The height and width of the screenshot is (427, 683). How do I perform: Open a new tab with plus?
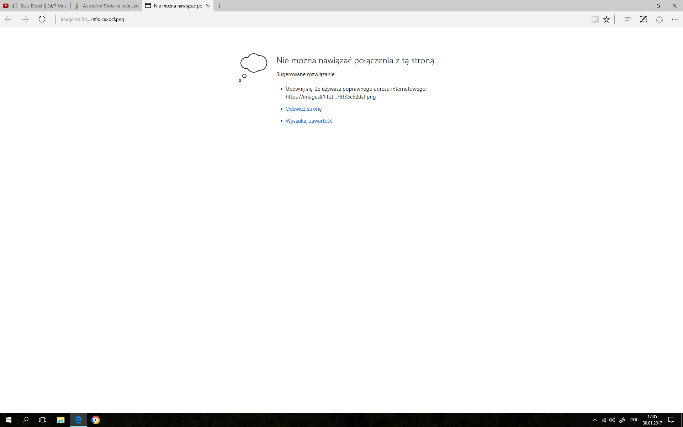point(219,6)
